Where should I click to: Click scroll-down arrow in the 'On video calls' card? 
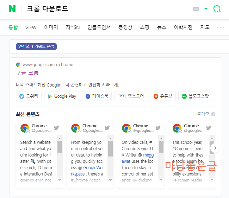161,180
